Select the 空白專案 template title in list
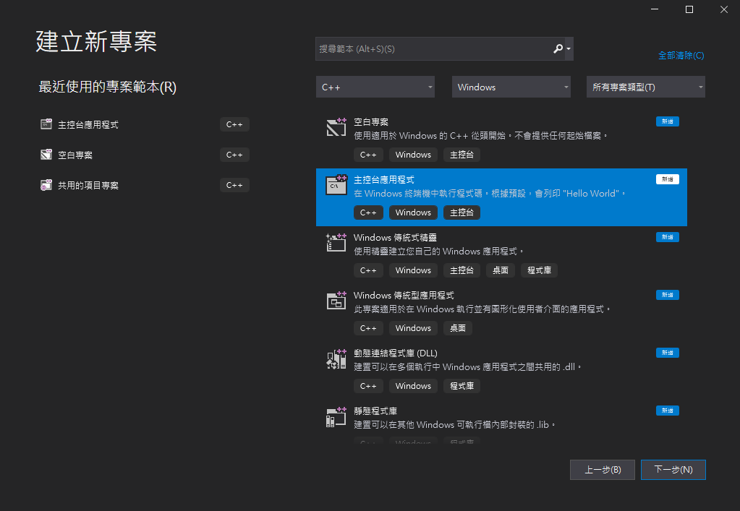 tap(371, 121)
